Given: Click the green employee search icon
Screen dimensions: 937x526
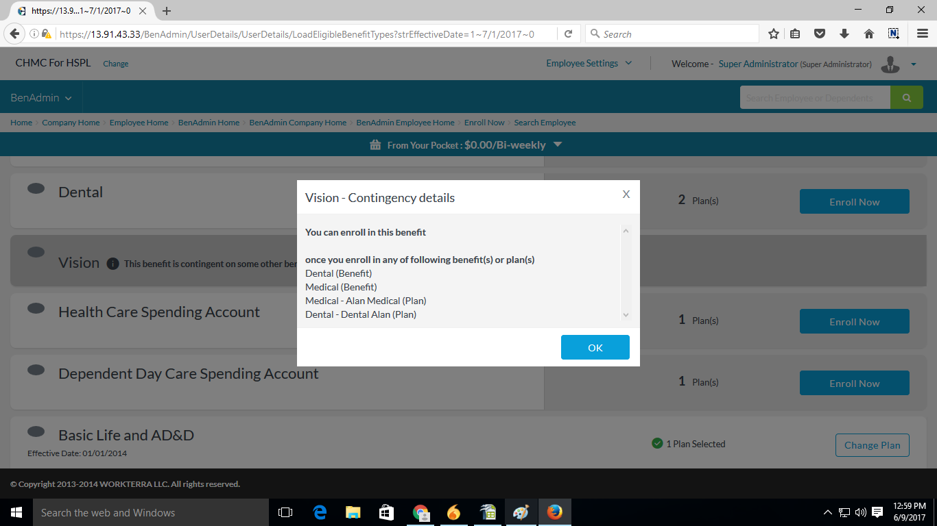Looking at the screenshot, I should pos(907,98).
